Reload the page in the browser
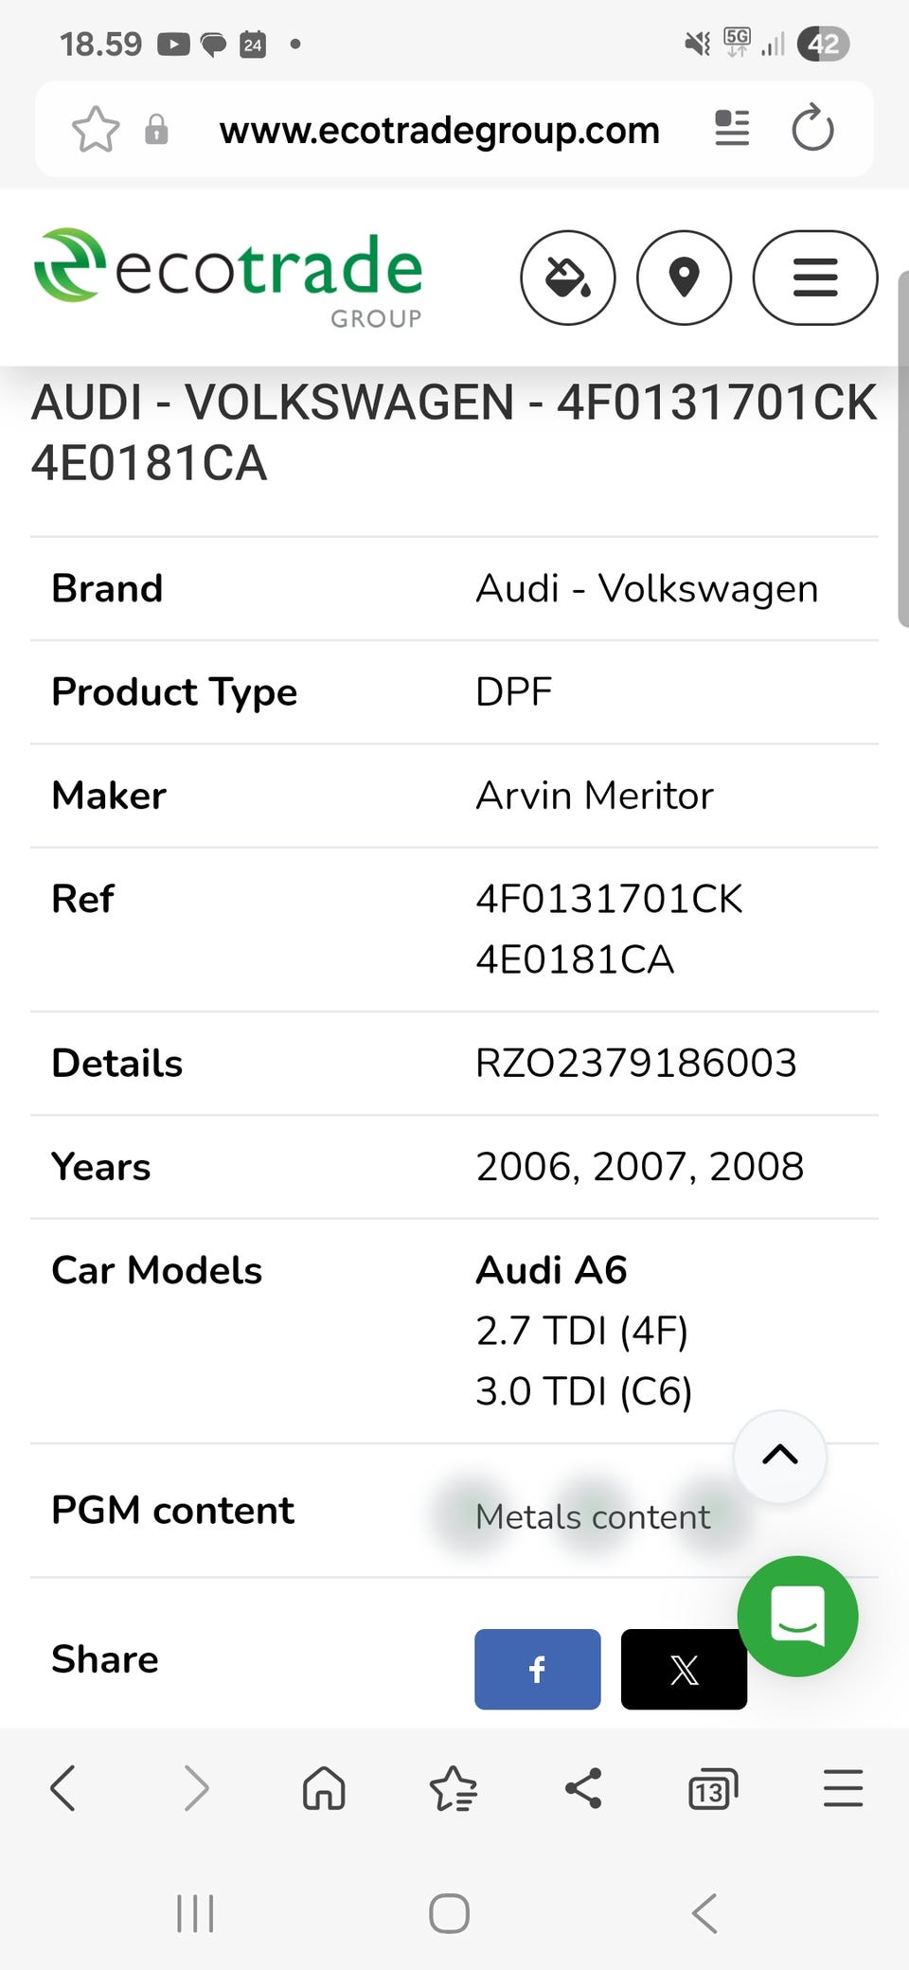The image size is (909, 1970). coord(812,129)
